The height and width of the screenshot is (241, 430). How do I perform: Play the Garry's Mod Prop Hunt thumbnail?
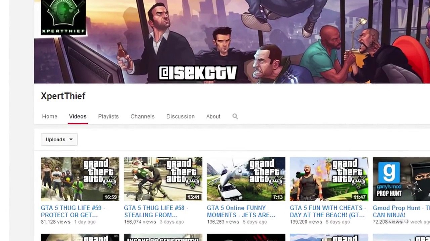(401, 179)
